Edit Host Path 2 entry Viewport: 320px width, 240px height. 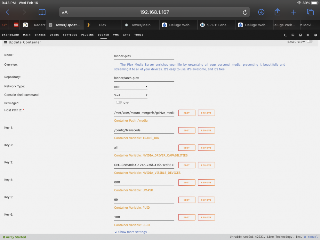point(187,113)
